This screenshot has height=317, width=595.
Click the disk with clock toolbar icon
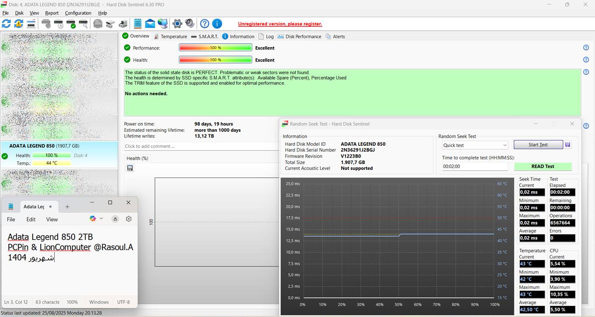[58, 24]
